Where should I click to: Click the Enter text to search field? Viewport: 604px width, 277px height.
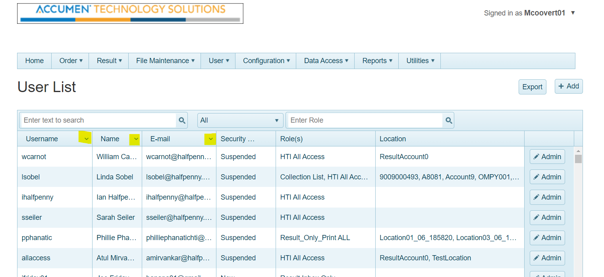tap(98, 120)
